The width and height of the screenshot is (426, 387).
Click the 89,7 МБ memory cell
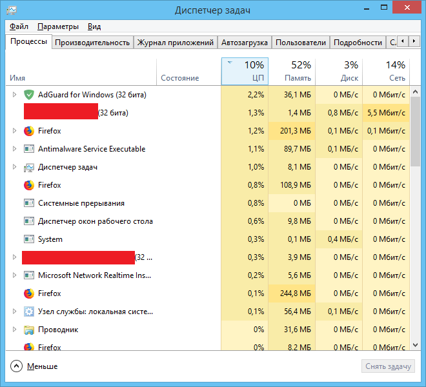[292, 149]
